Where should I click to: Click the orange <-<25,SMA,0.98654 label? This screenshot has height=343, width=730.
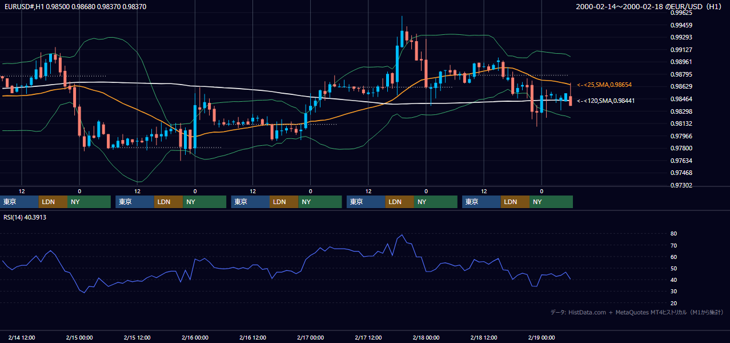[604, 85]
